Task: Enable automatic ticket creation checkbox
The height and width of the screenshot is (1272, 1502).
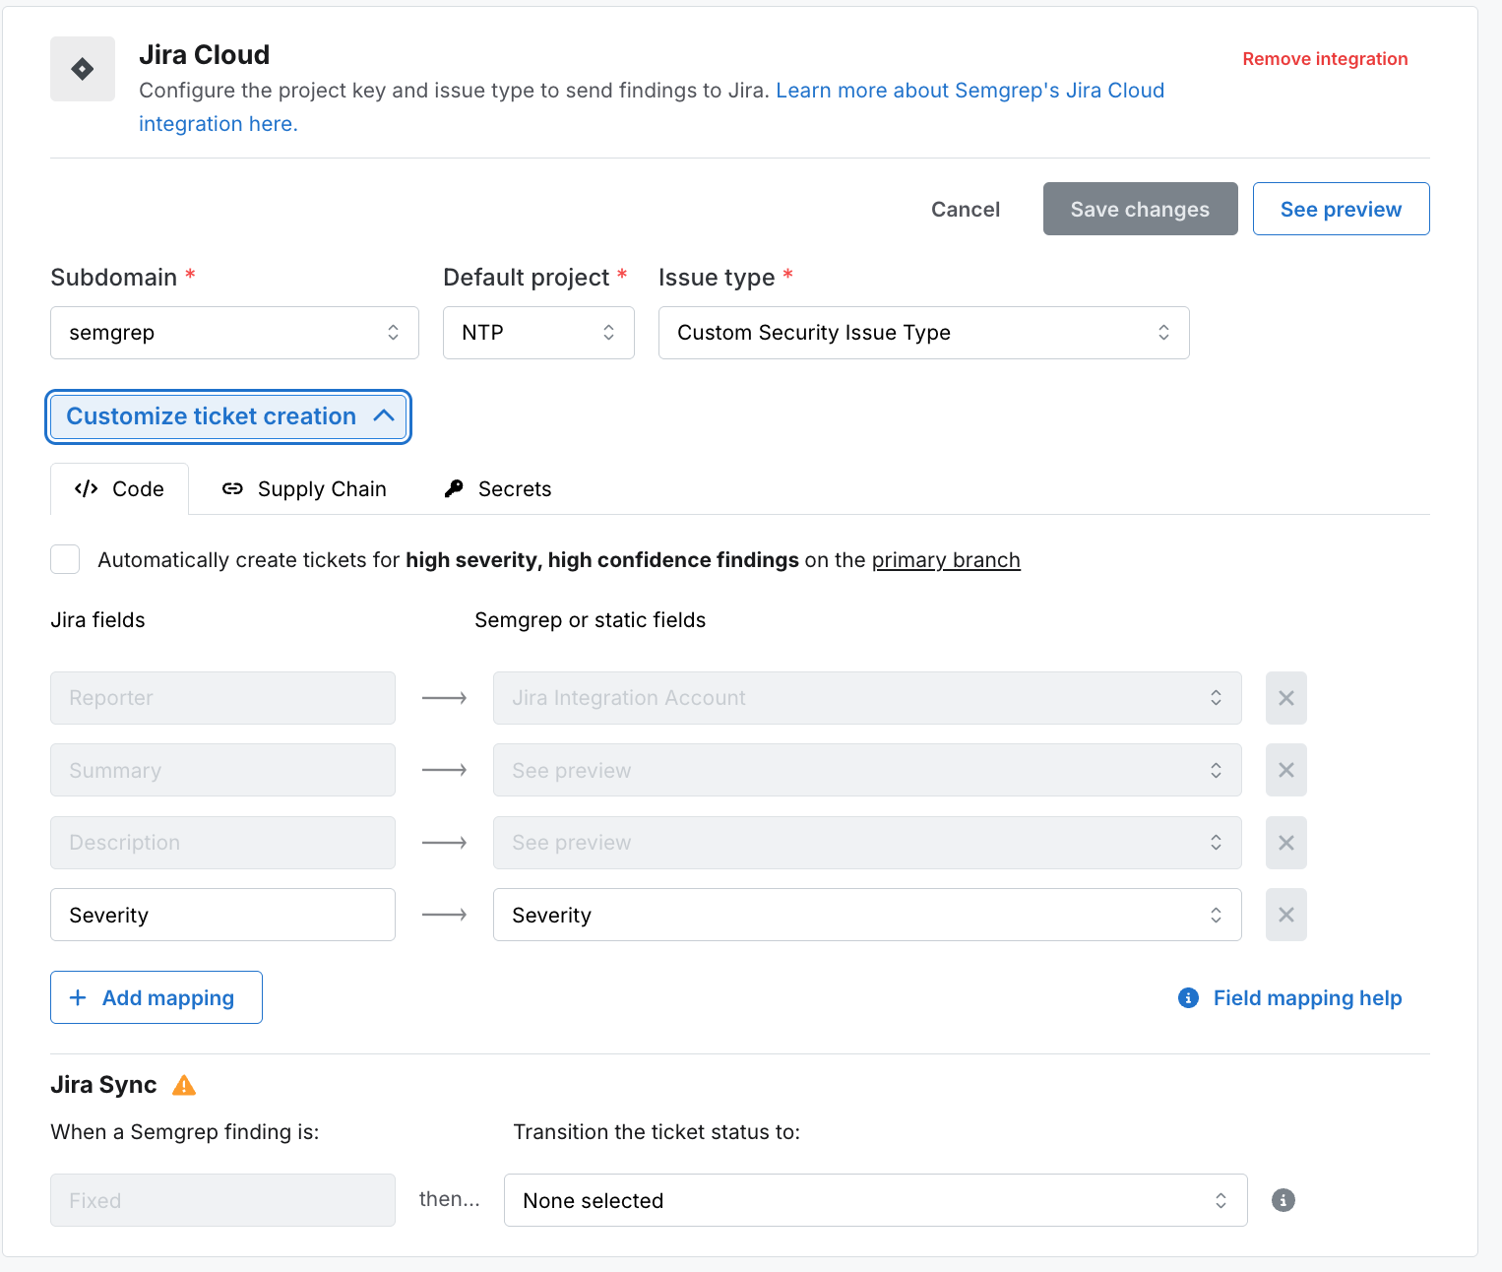Action: click(65, 559)
